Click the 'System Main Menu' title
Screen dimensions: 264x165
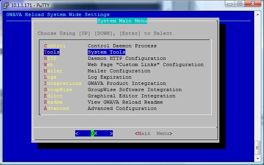122,21
